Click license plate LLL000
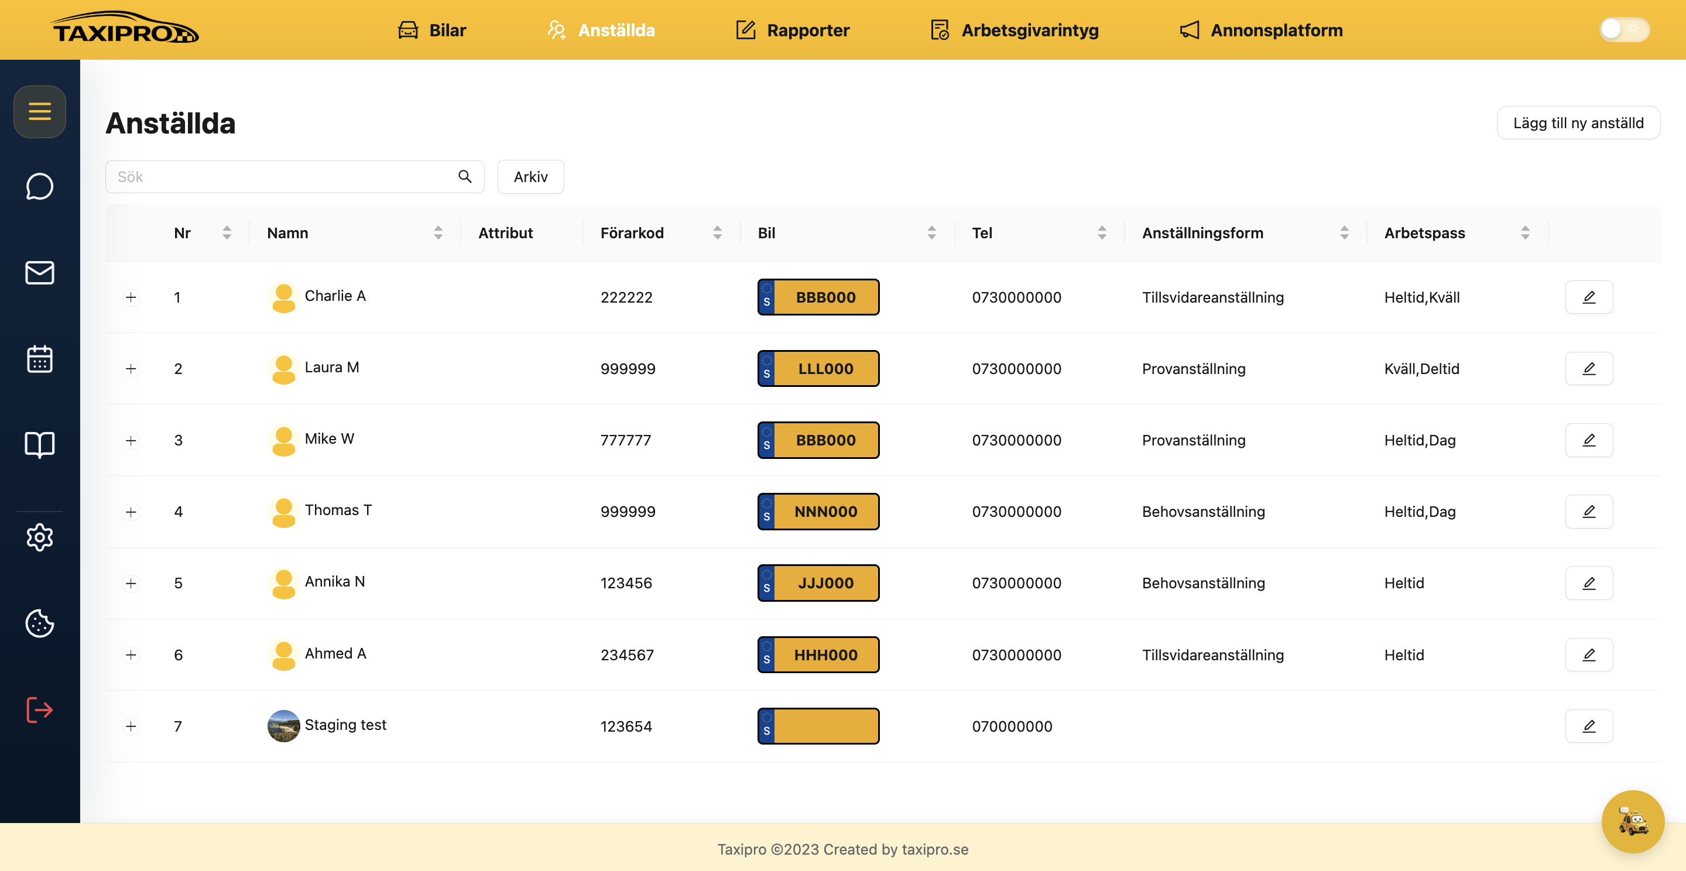 point(818,368)
